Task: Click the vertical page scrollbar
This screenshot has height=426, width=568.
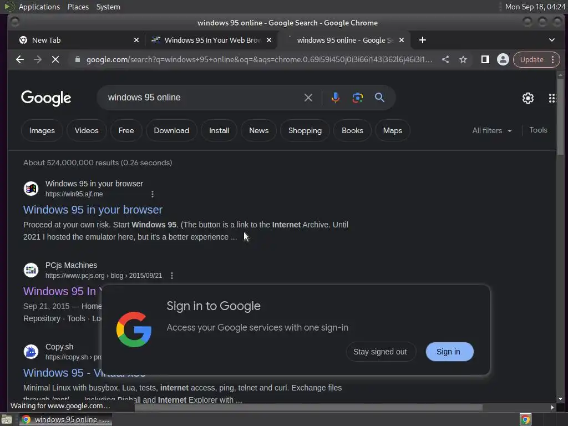Action: pyautogui.click(x=560, y=116)
